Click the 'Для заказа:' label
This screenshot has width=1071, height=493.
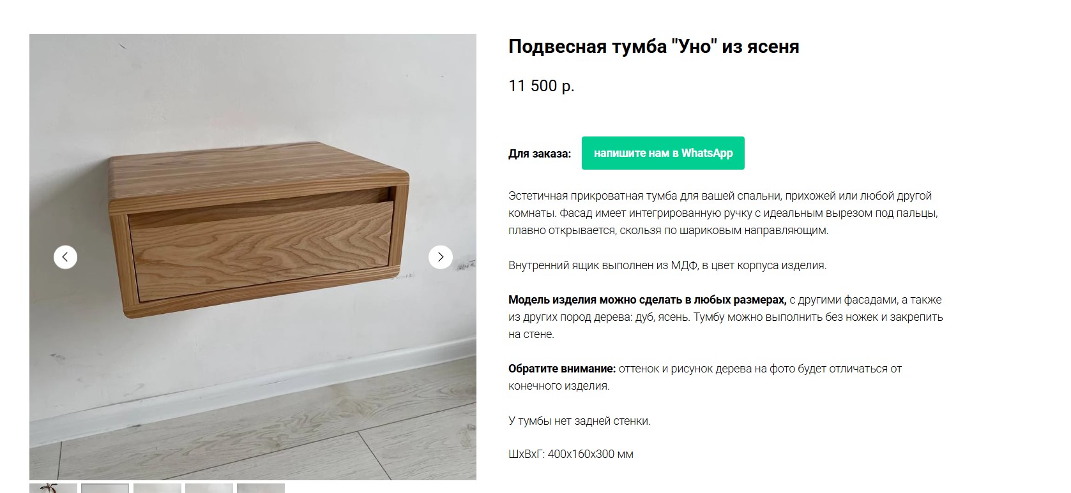coord(540,154)
